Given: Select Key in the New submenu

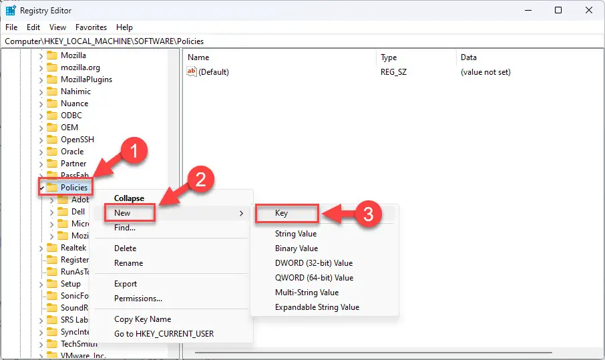Looking at the screenshot, I should pyautogui.click(x=325, y=213).
